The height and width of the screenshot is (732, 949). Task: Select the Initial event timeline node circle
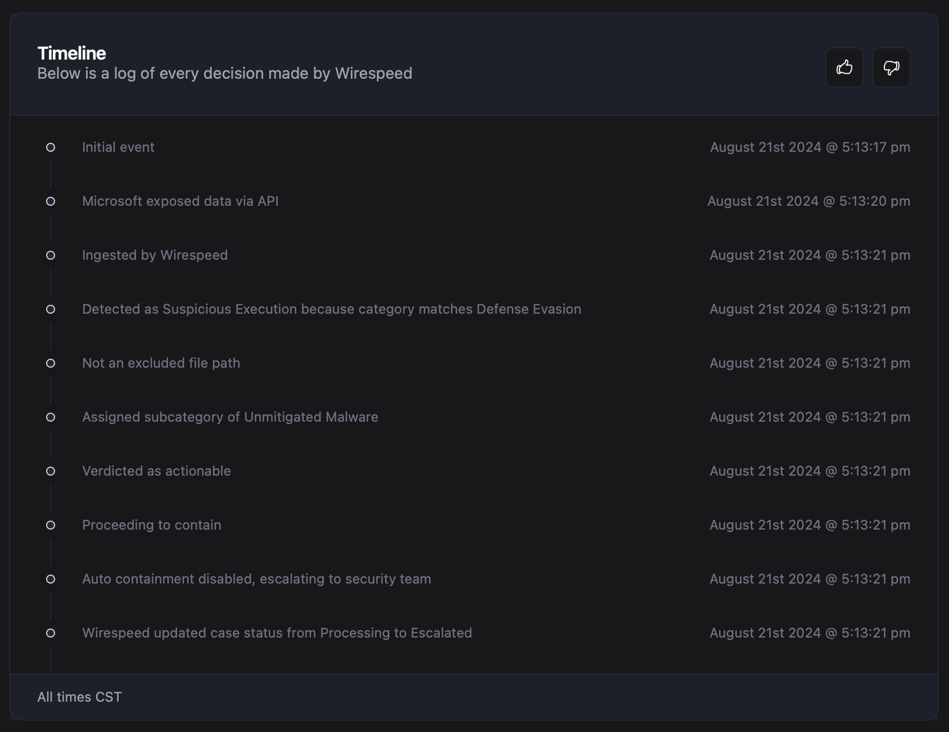coord(51,147)
